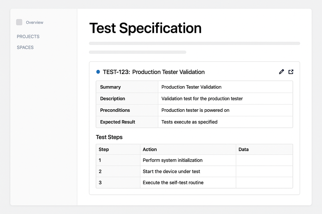
Task: Click the Description row label
Action: click(112, 99)
